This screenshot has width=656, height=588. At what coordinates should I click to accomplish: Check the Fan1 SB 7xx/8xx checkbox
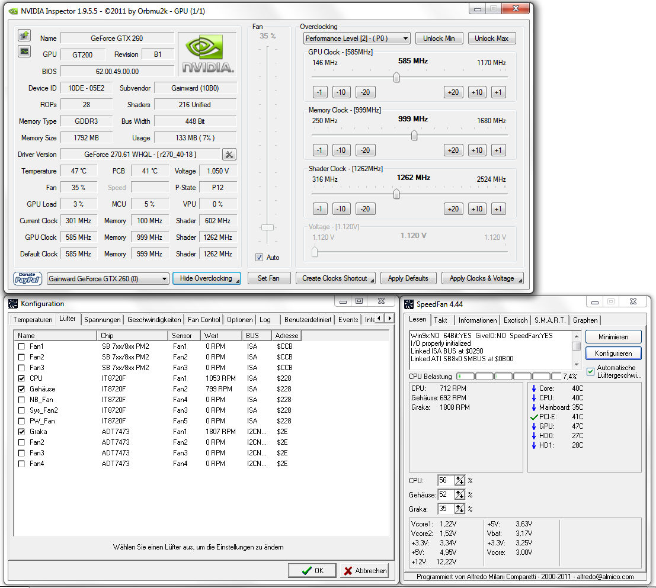tap(21, 346)
